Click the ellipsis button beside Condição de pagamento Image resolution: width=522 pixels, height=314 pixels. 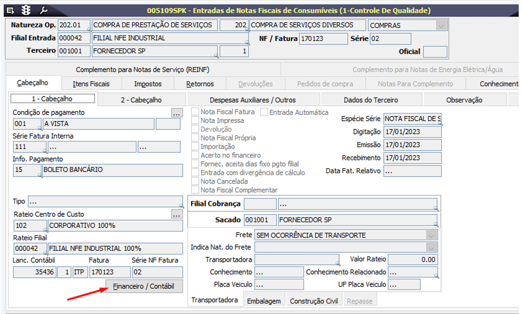tap(176, 113)
